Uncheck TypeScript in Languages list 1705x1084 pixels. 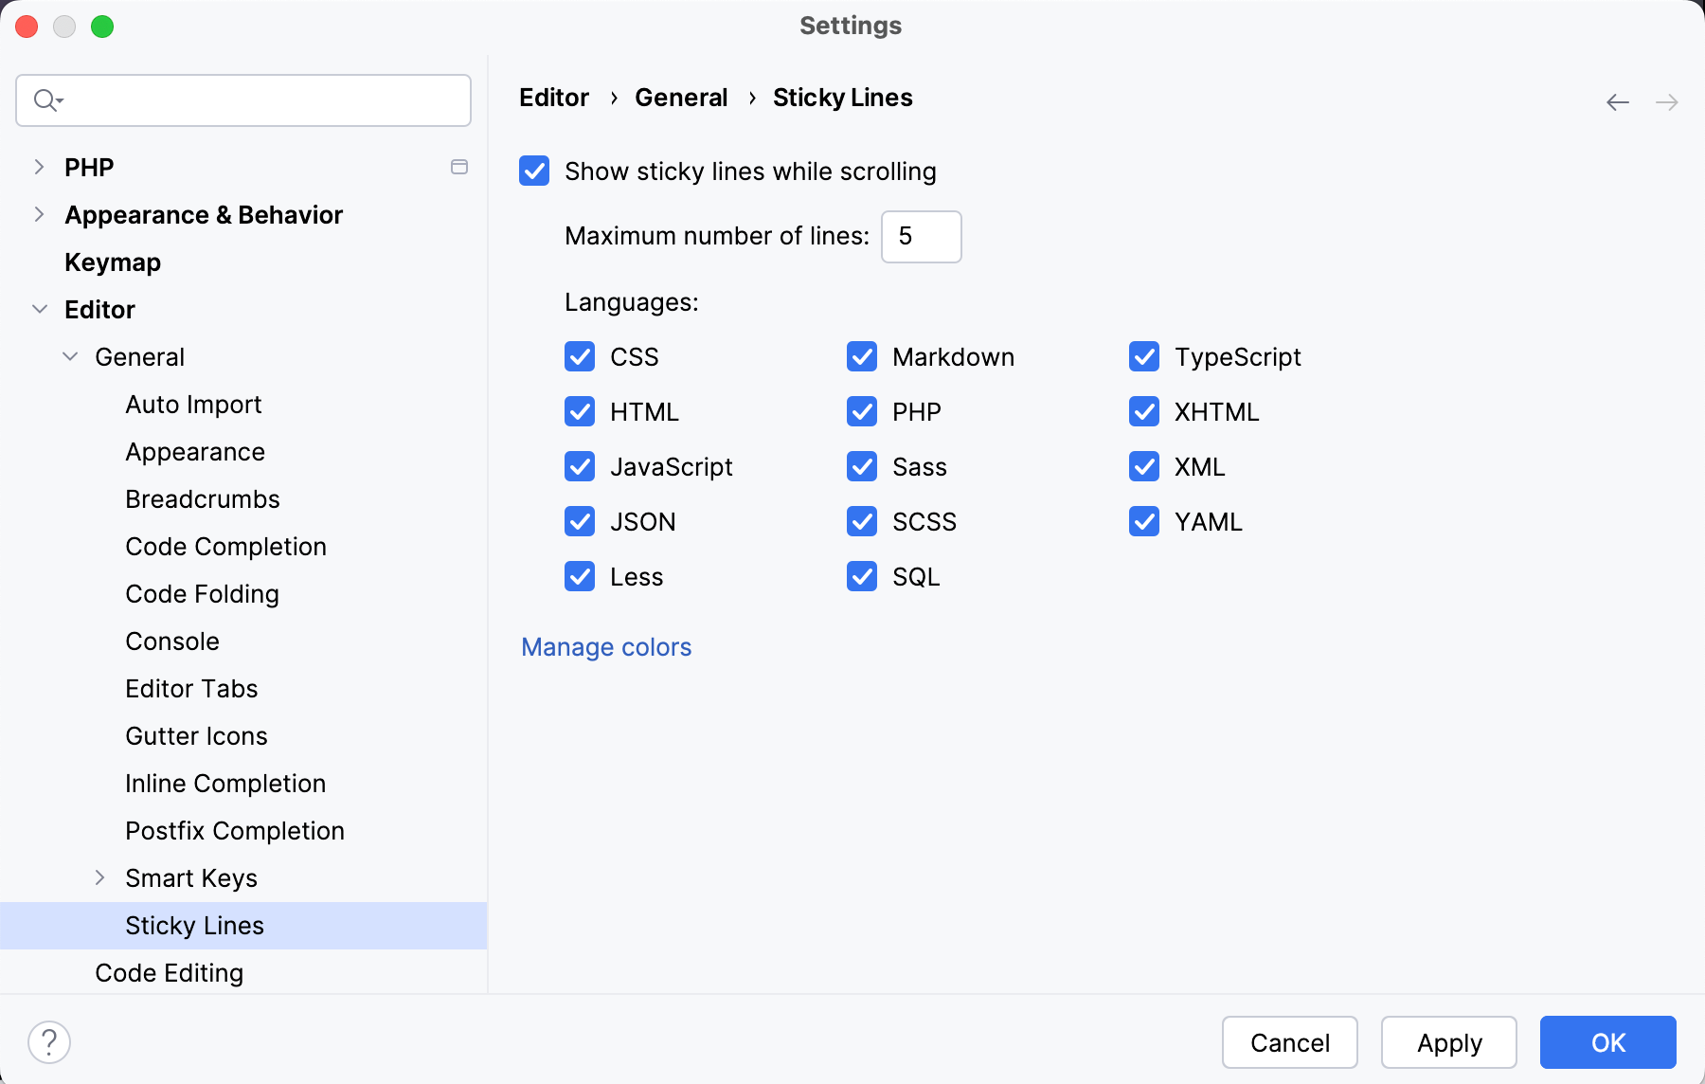(x=1144, y=356)
